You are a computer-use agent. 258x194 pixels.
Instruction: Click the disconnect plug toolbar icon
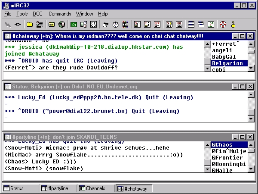coord(18,25)
